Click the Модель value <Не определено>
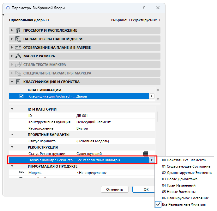Image resolution: width=217 pixels, height=211 pixels. pyautogui.click(x=92, y=173)
